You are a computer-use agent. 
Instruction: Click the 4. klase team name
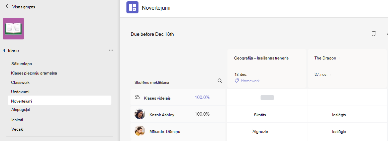(11, 50)
